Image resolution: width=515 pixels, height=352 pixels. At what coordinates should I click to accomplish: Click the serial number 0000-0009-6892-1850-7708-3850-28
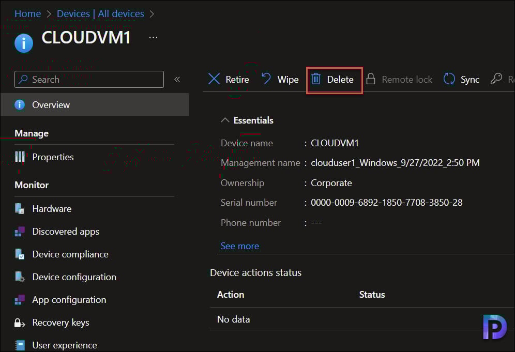pyautogui.click(x=387, y=202)
